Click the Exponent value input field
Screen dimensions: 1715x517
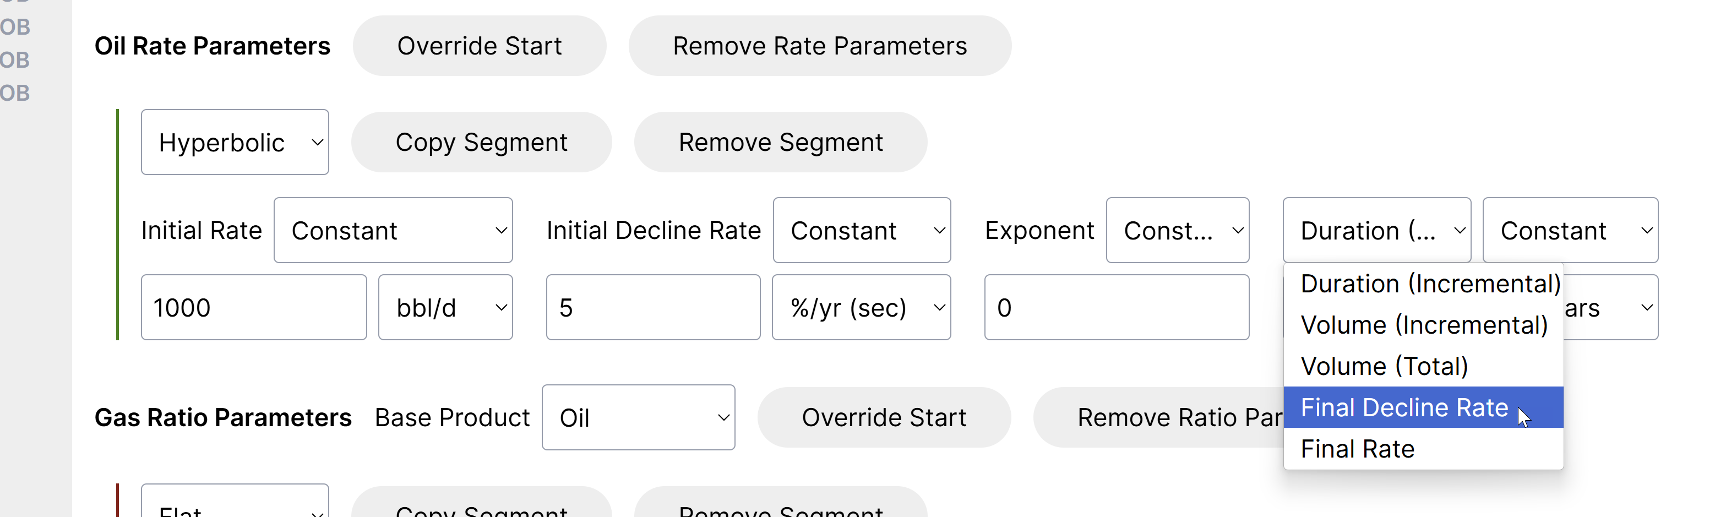pos(1116,307)
